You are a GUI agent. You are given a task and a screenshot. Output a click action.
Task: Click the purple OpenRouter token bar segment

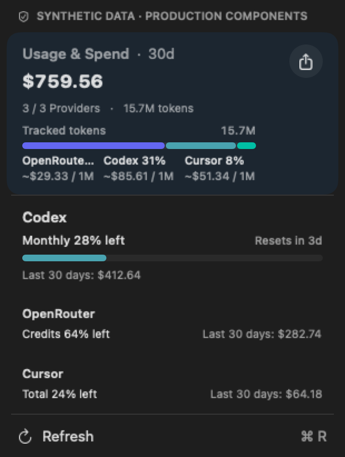pos(93,146)
